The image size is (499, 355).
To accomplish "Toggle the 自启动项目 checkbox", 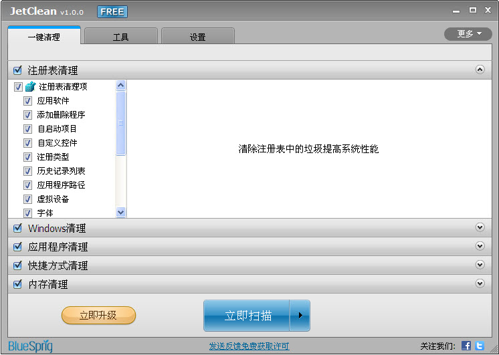I will (28, 129).
